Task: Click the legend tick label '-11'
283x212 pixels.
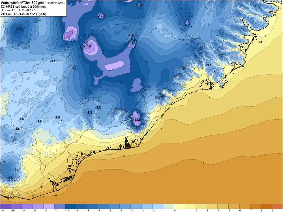Action: pos(56,210)
